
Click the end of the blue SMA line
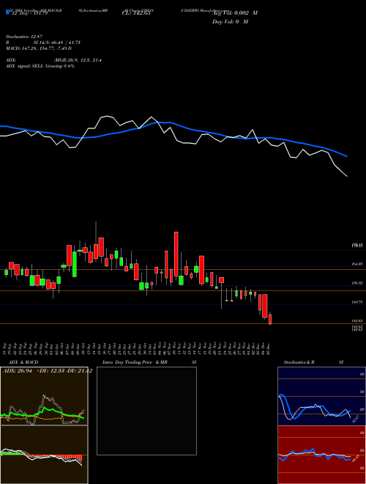347,156
